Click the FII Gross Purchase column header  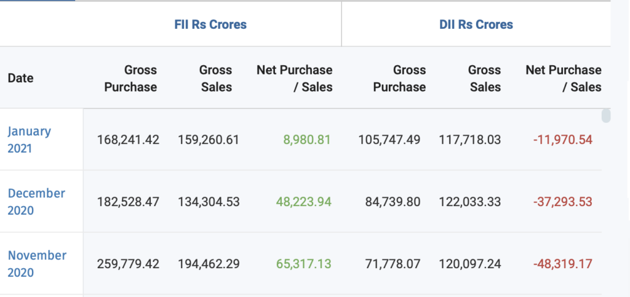click(130, 78)
